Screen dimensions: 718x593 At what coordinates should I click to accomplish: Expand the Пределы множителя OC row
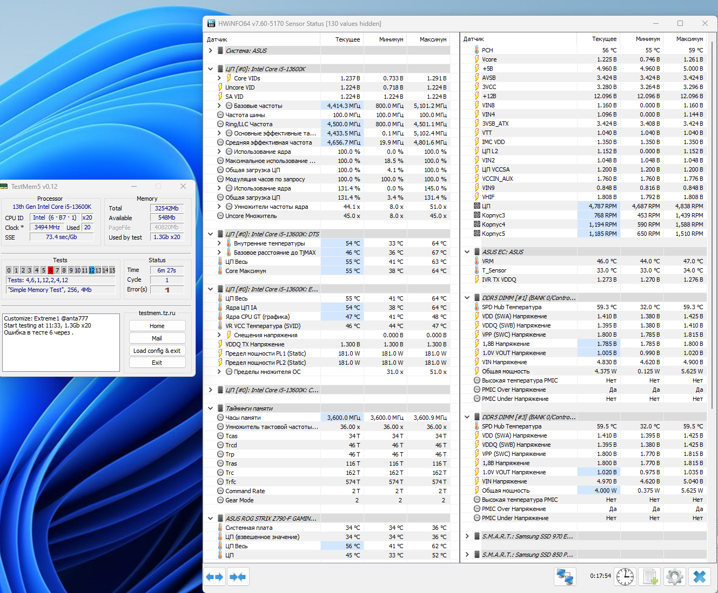(x=219, y=372)
